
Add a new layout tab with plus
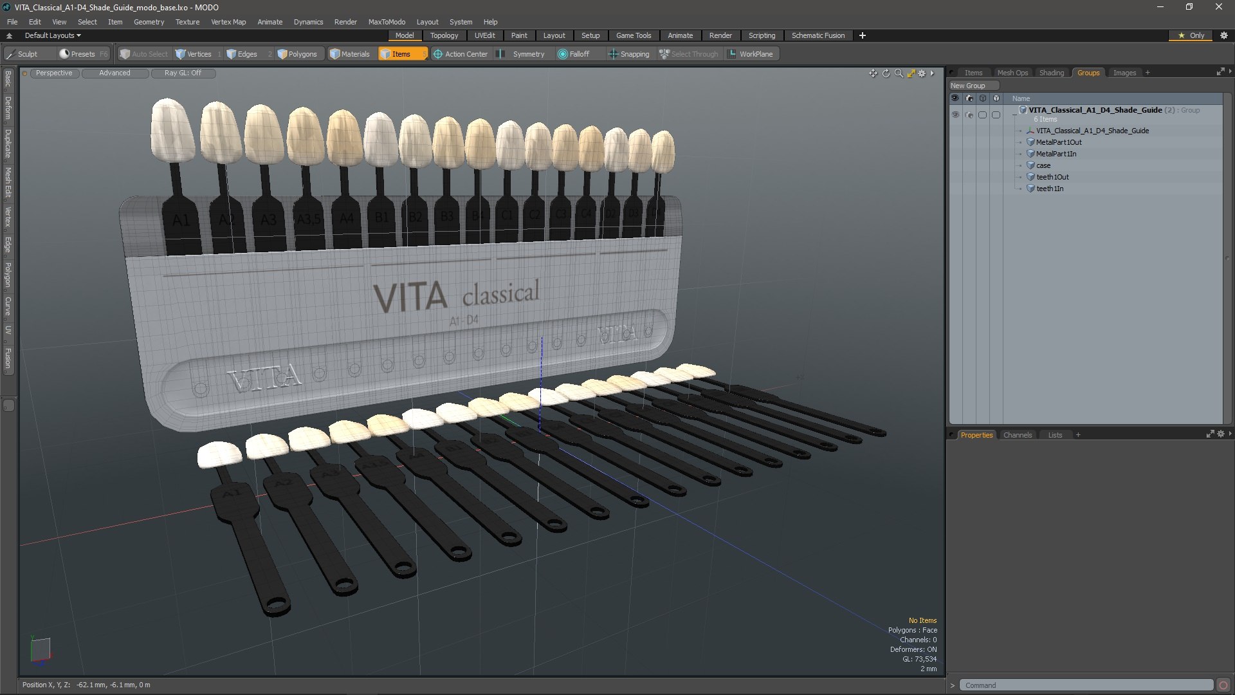pos(862,35)
